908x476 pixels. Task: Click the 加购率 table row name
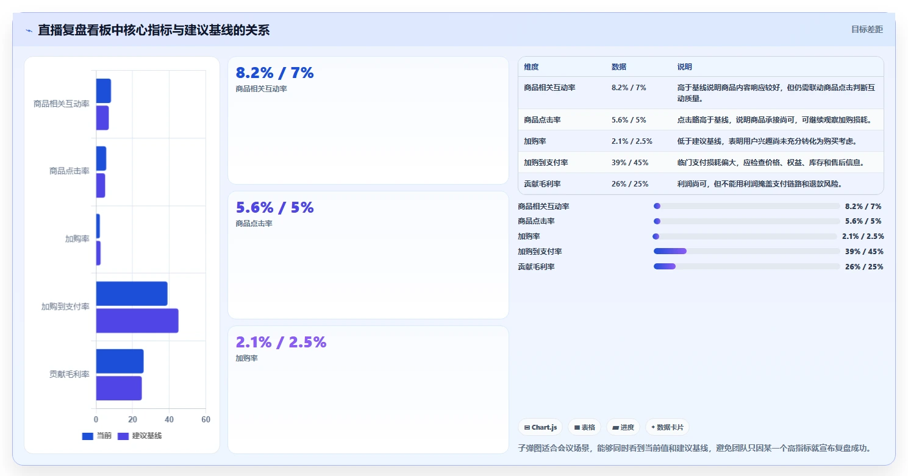coord(535,141)
